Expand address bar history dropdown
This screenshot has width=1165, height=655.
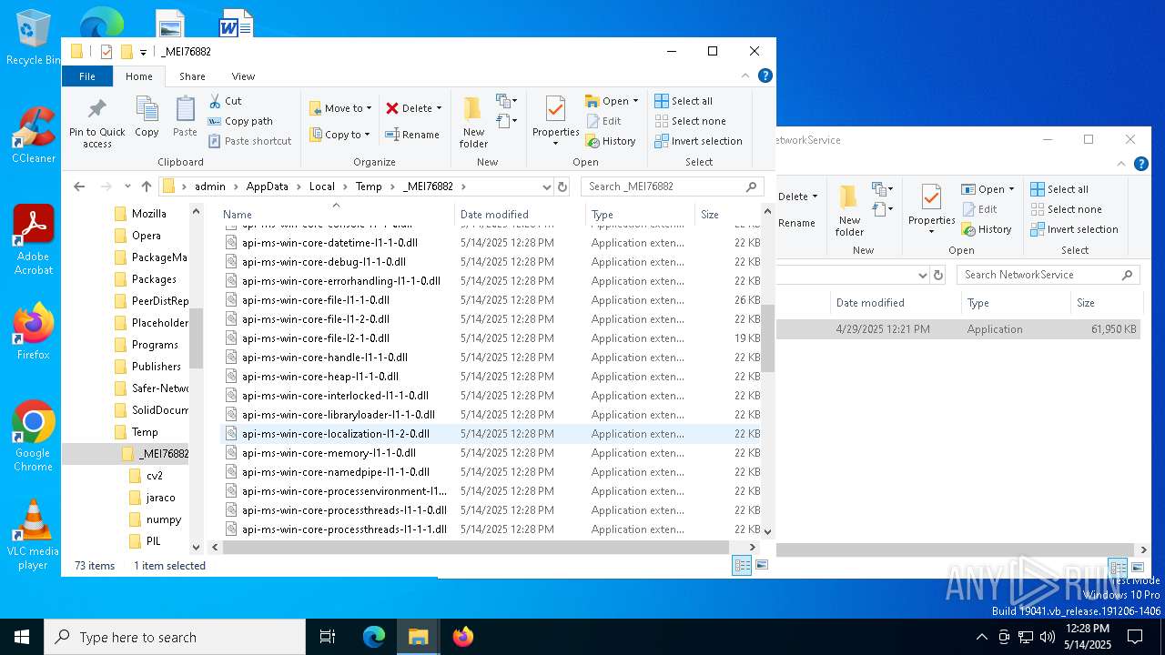[546, 186]
